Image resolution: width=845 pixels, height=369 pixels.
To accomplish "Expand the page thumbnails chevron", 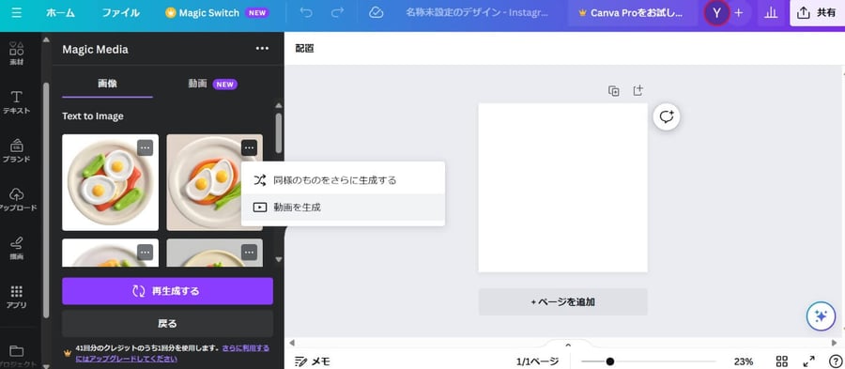I will pyautogui.click(x=567, y=345).
